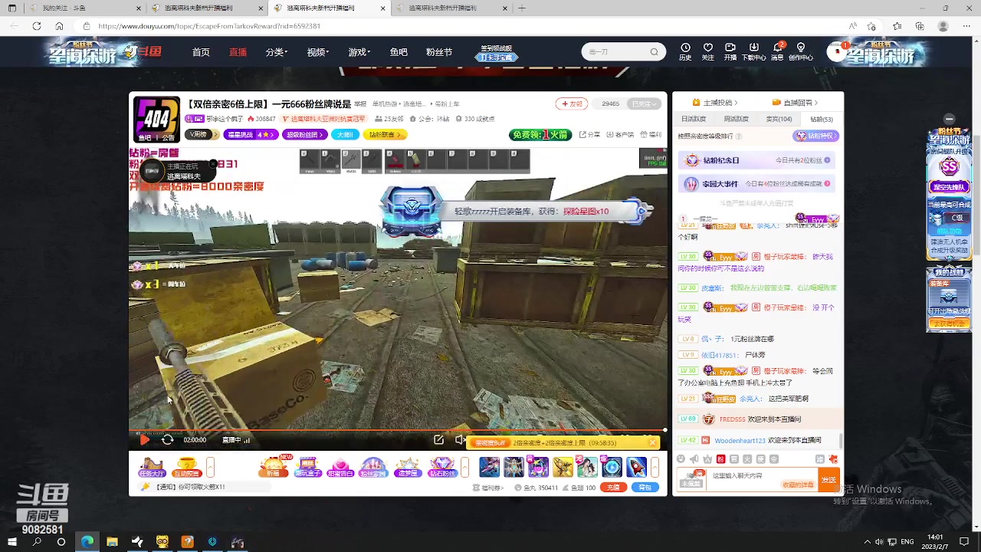
Task: Go to 首页 in Douyu navigation
Action: (201, 52)
